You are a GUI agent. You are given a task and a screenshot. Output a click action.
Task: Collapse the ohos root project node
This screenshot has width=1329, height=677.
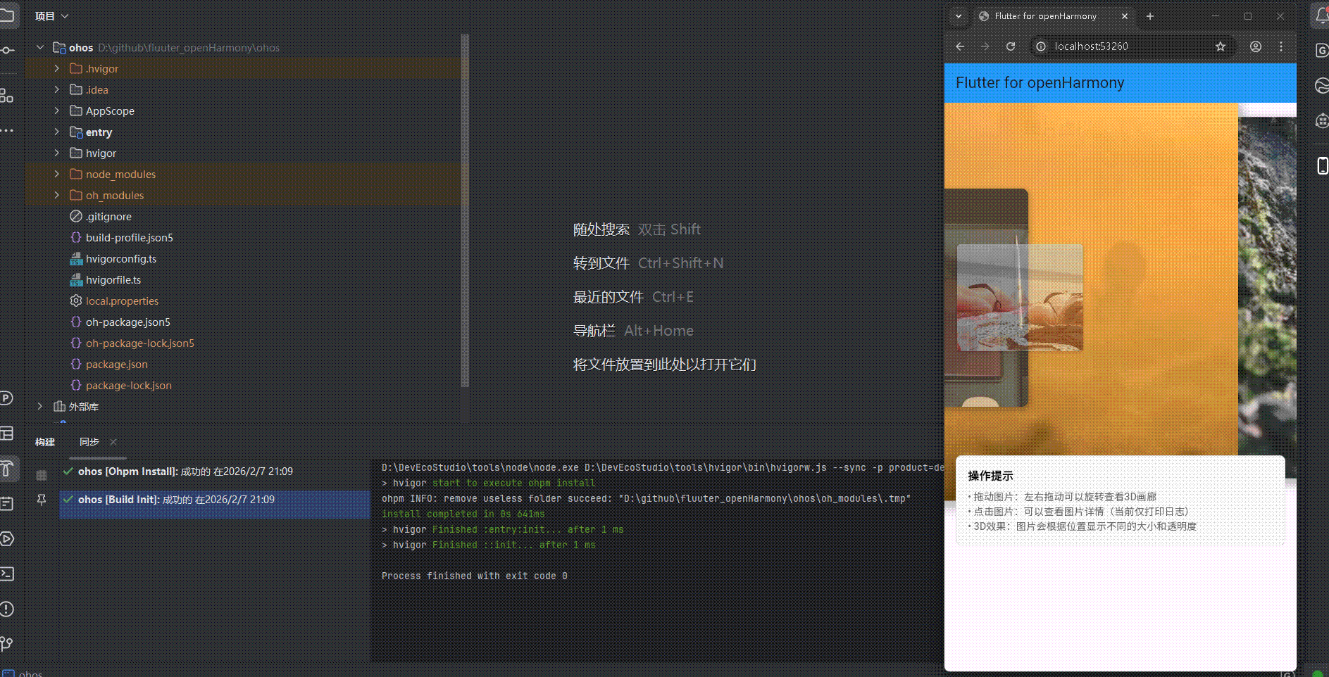pyautogui.click(x=40, y=48)
